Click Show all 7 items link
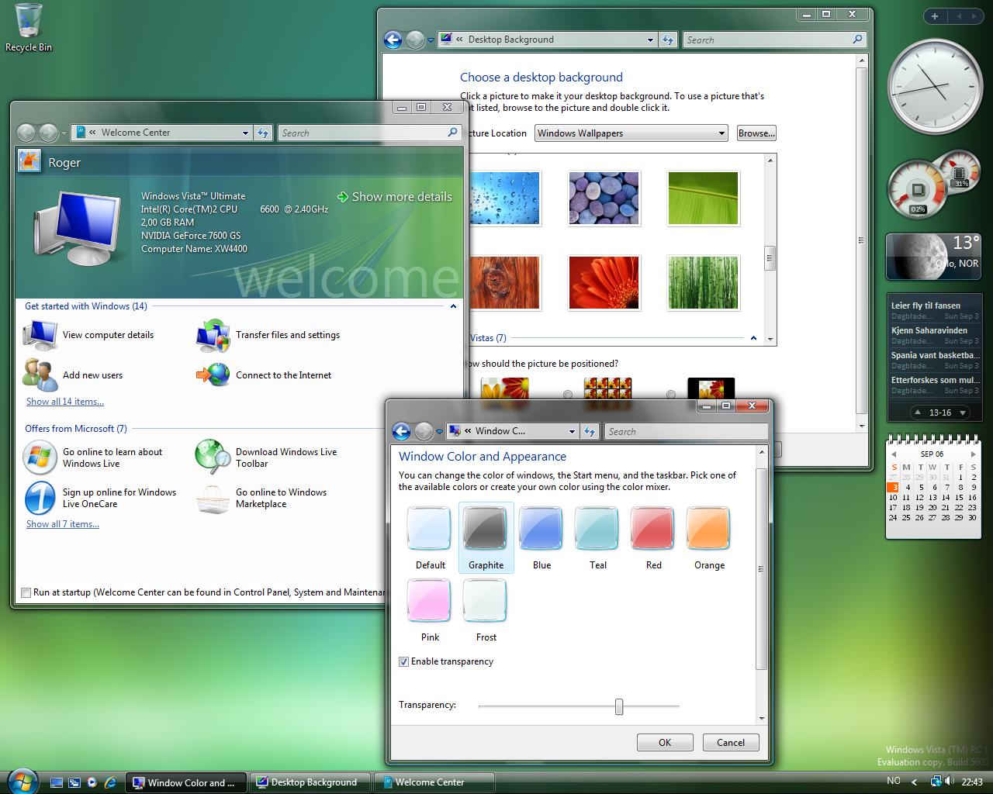The height and width of the screenshot is (794, 993). click(x=63, y=524)
